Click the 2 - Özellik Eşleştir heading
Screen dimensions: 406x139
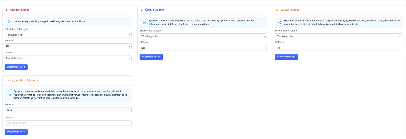point(153,10)
